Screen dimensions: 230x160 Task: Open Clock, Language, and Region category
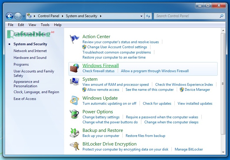click(36, 92)
